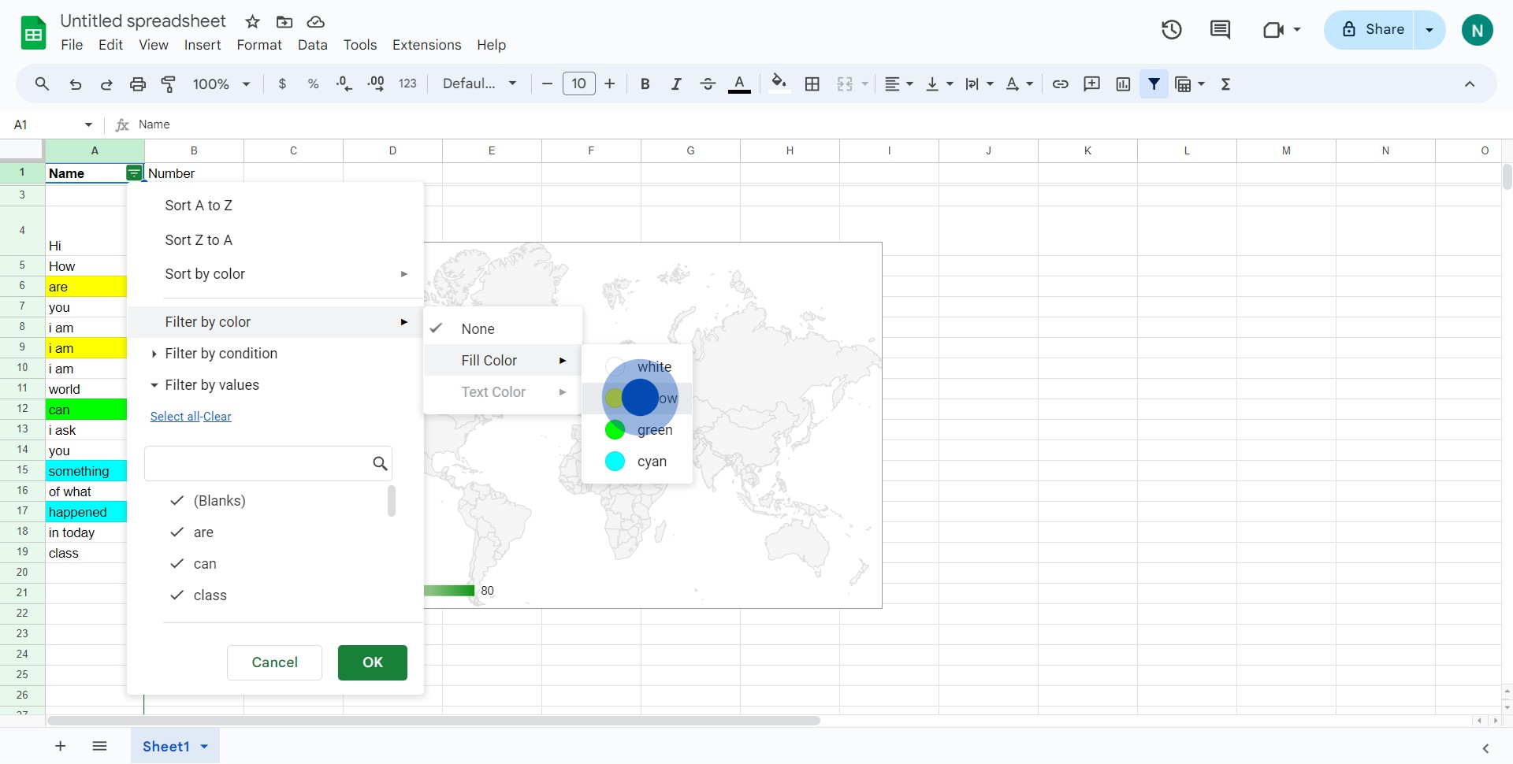Click the Select all link
Image resolution: width=1513 pixels, height=764 pixels.
(174, 417)
